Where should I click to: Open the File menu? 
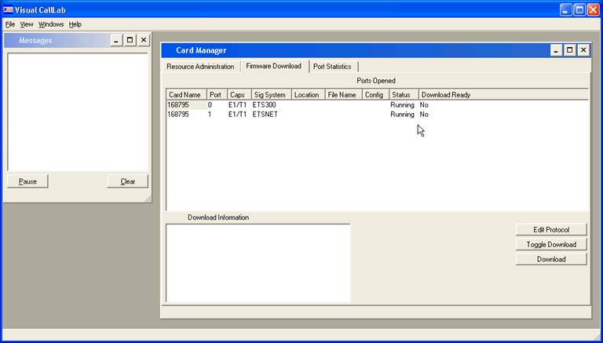[x=10, y=24]
